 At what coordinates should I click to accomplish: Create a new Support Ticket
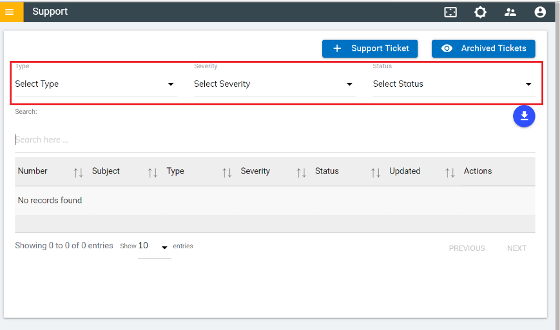(x=370, y=48)
